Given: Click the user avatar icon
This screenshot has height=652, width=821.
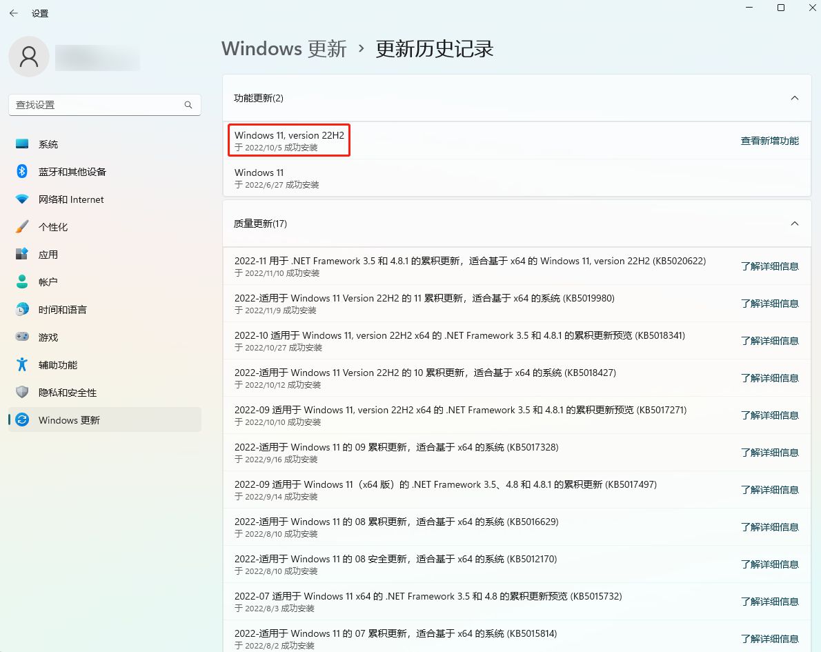Looking at the screenshot, I should tap(29, 57).
